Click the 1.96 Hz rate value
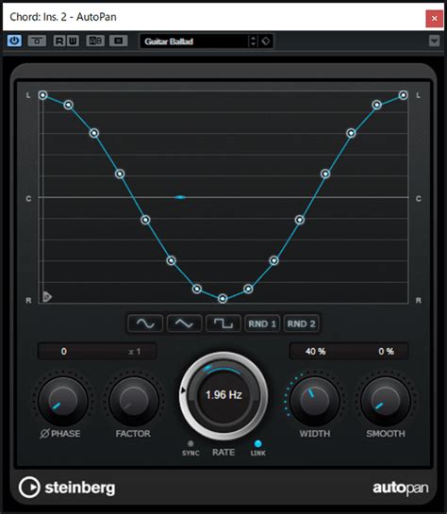 pos(223,394)
